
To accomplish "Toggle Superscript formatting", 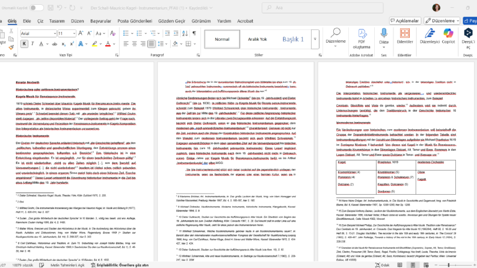I will coord(72,44).
